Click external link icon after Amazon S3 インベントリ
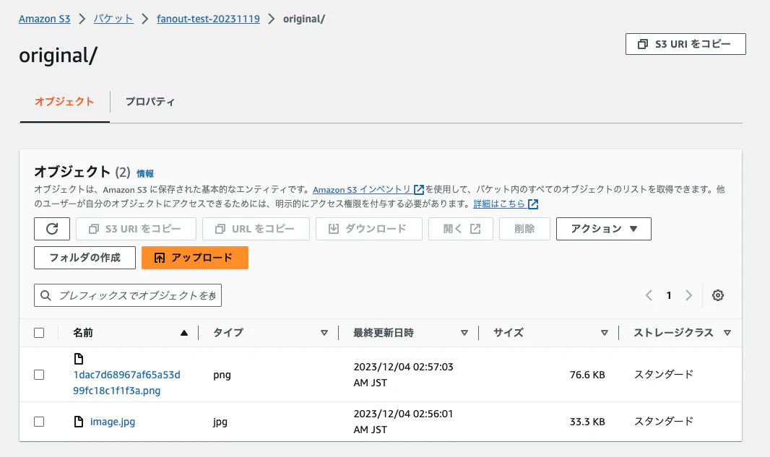 [419, 189]
